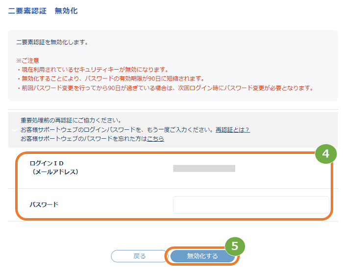The height and width of the screenshot is (273, 343).
Task: Click the パスワード input field
Action: 251,205
